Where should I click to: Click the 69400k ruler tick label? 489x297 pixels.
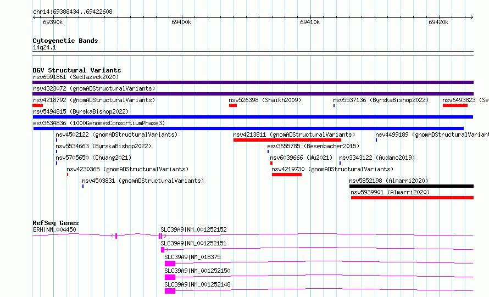[x=181, y=22]
